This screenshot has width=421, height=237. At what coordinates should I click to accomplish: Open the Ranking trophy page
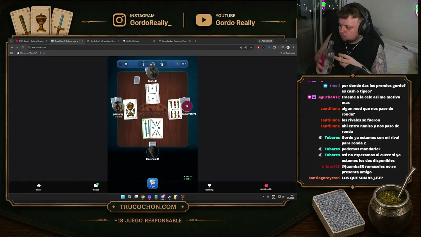click(210, 187)
